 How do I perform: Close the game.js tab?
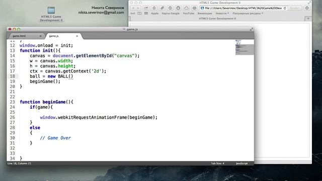point(77,36)
